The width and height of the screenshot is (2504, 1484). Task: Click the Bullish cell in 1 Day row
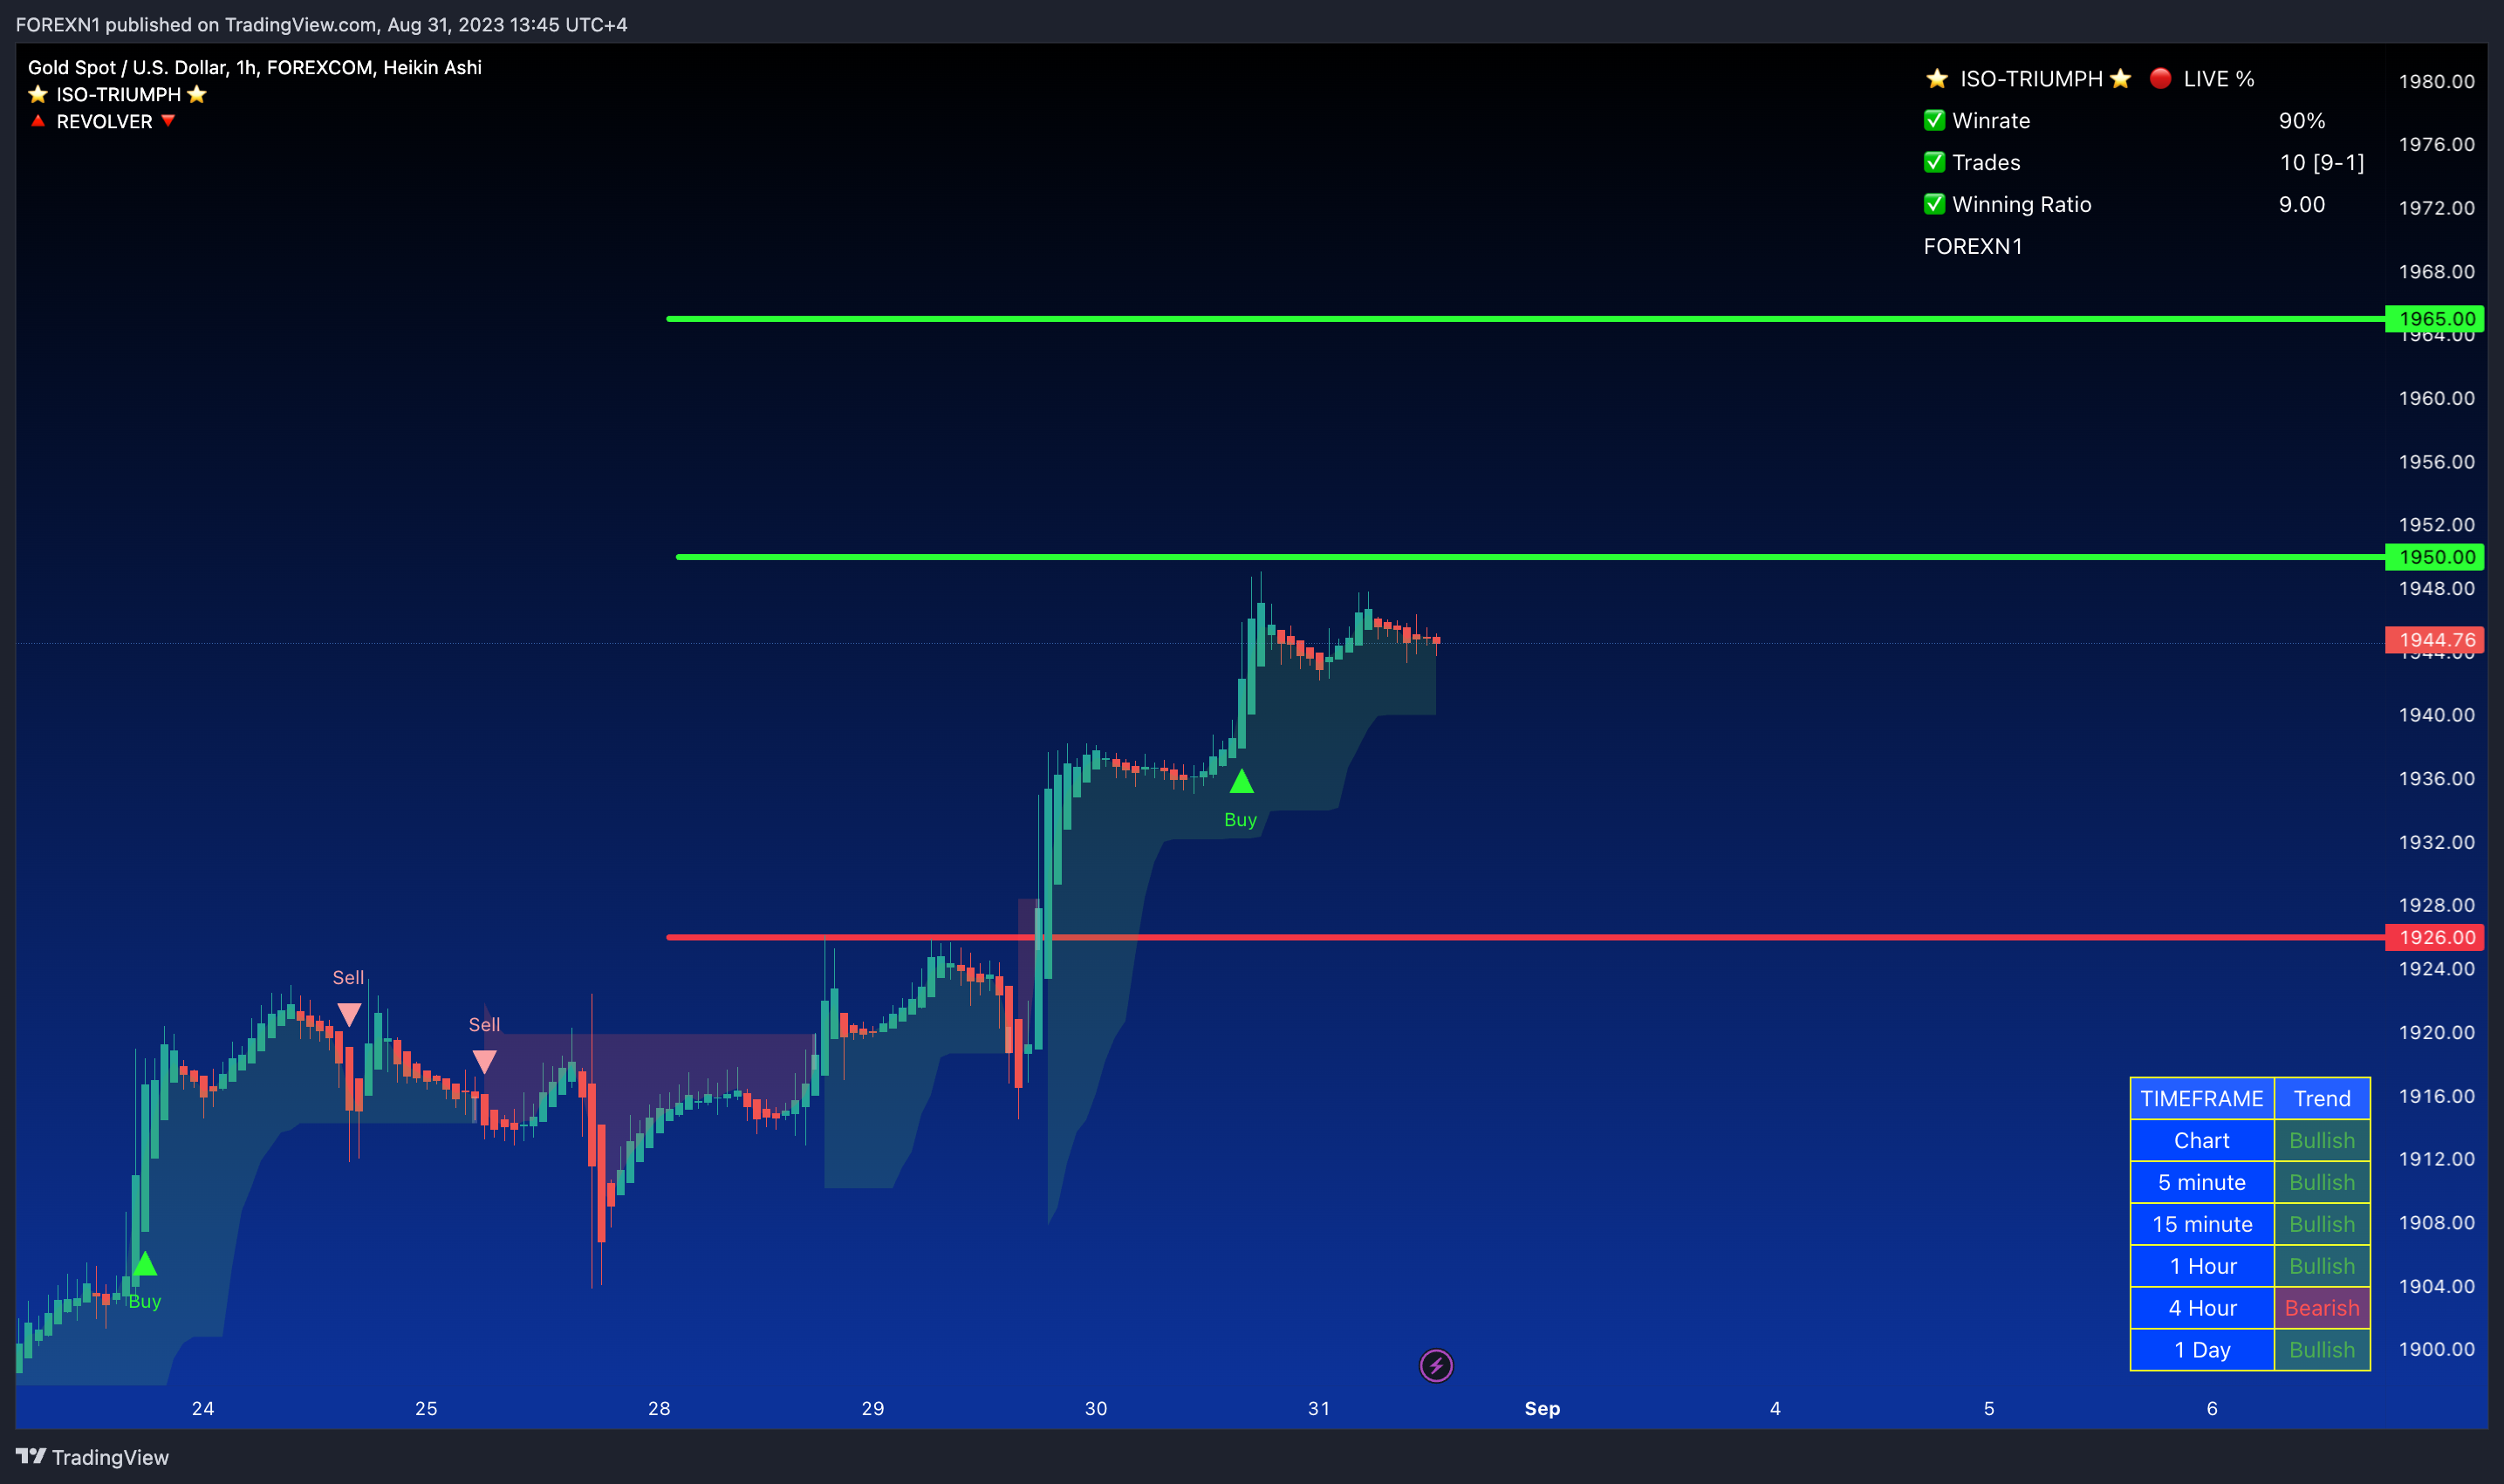click(2322, 1350)
